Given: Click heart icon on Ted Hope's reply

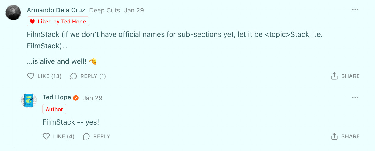Looking at the screenshot, I should click(x=46, y=136).
